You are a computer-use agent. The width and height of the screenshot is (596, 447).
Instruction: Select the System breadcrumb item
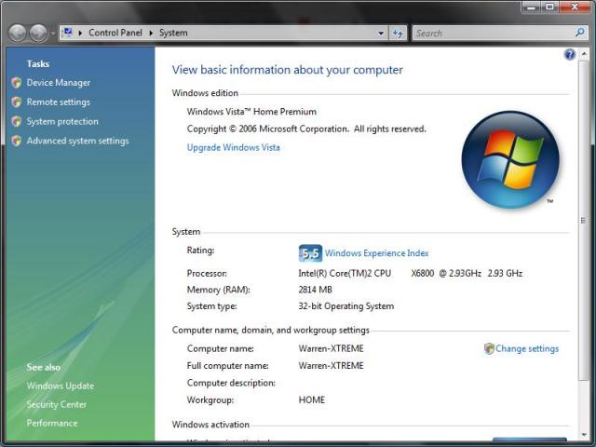pyautogui.click(x=173, y=33)
